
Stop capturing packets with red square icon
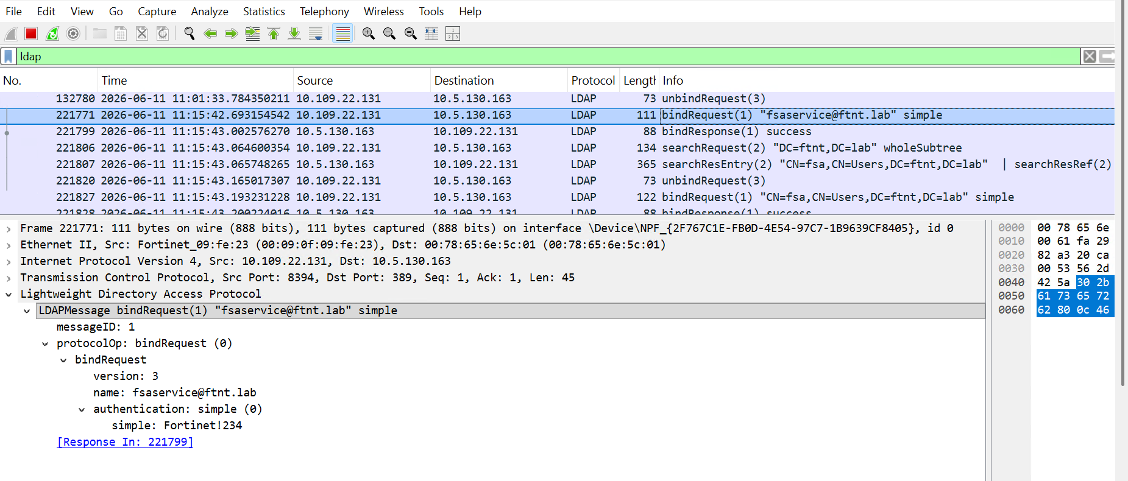click(31, 33)
